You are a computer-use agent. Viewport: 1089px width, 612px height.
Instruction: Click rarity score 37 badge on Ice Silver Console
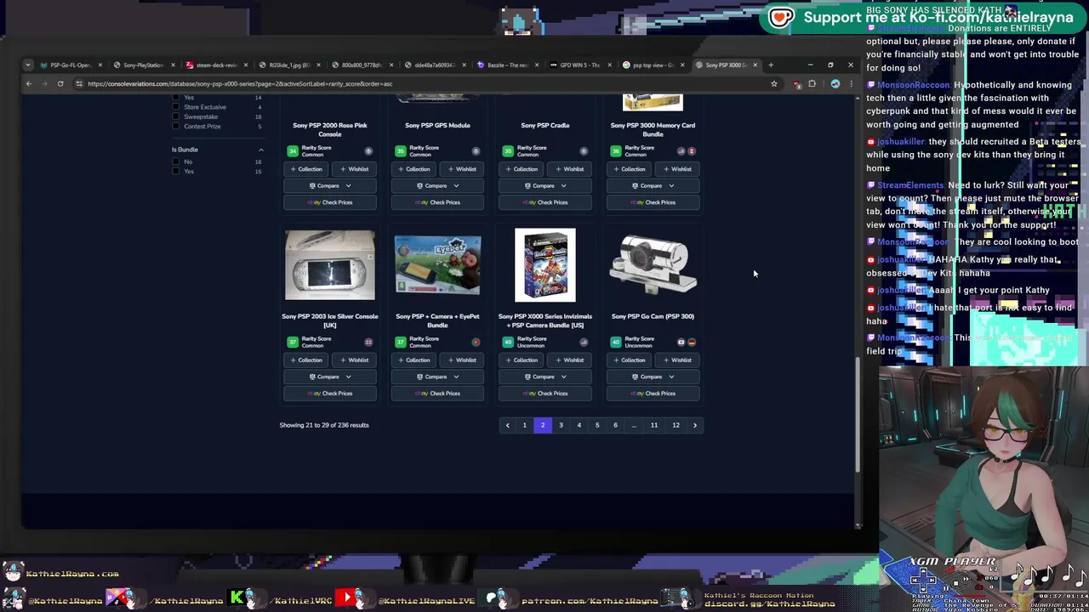point(293,342)
